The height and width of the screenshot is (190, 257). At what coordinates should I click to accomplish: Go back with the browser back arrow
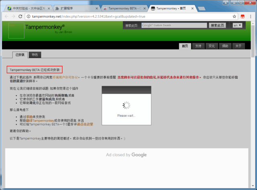pos(6,16)
